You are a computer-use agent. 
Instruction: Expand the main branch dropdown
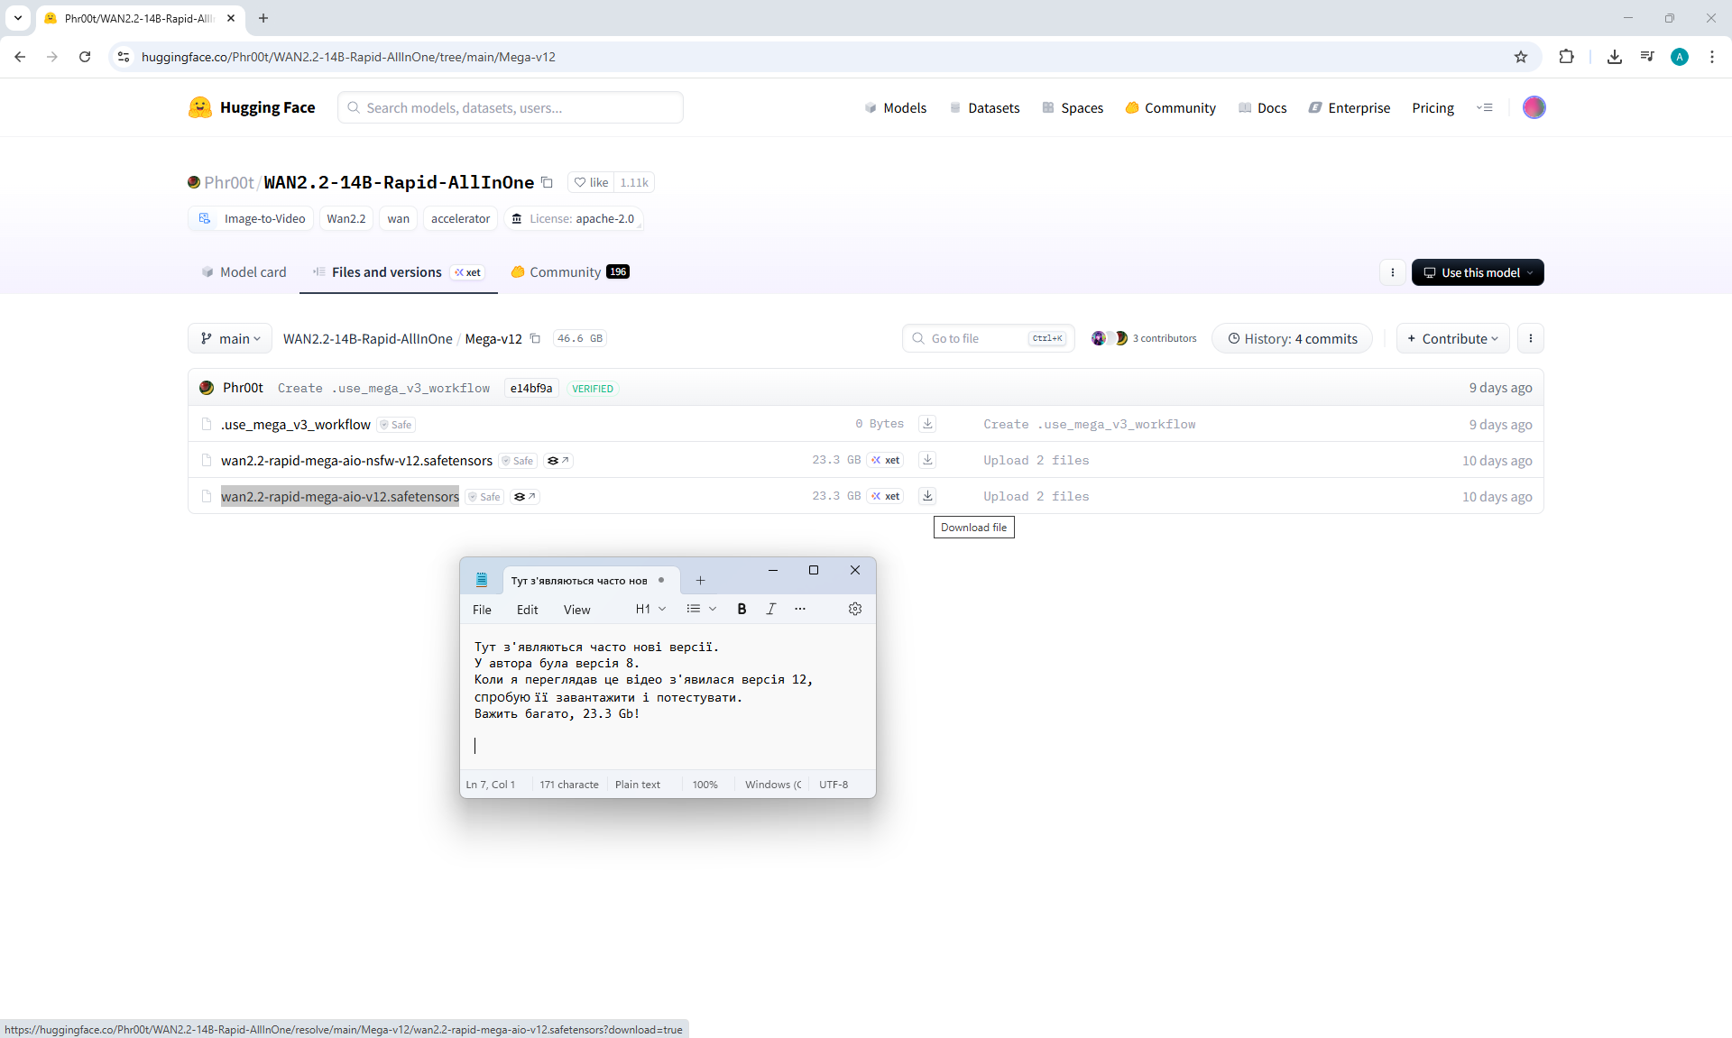[230, 338]
